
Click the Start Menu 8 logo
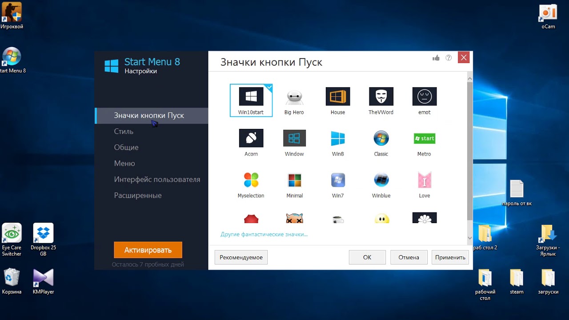(x=112, y=66)
